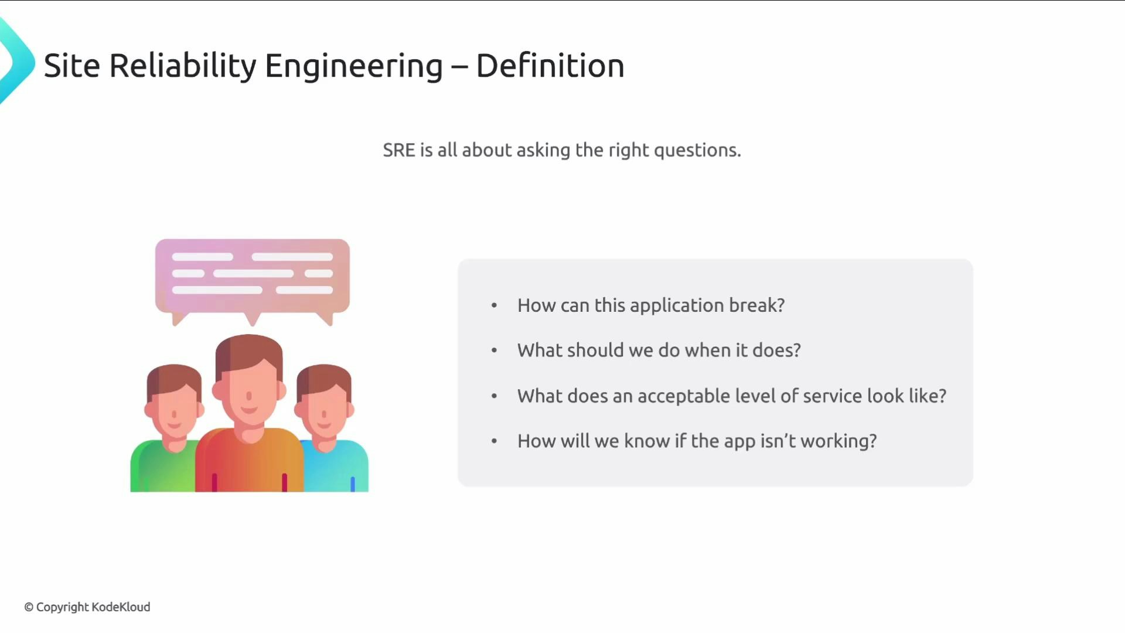1125x633 pixels.
Task: Select the 'Site Reliability Engineering – Definition' title
Action: (x=334, y=65)
